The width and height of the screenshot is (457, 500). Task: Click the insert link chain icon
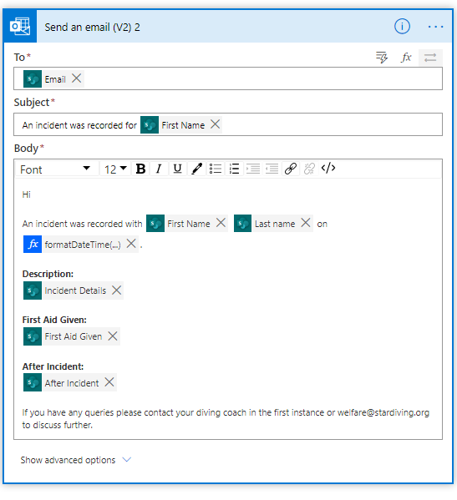(x=291, y=169)
